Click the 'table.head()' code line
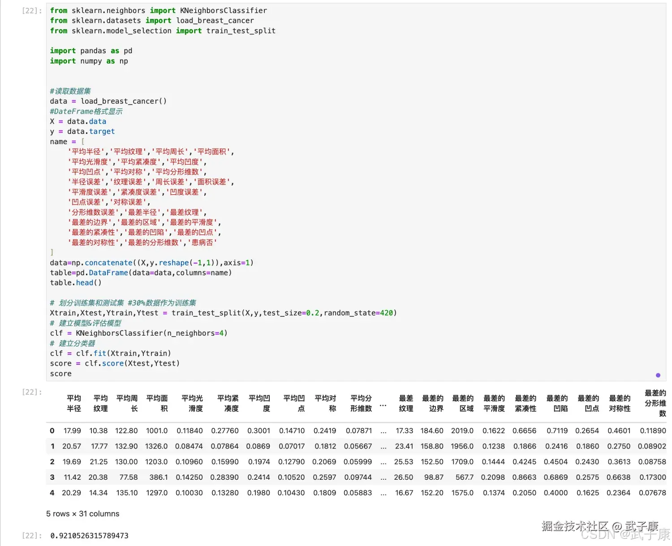This screenshot has width=672, height=546. tap(76, 283)
